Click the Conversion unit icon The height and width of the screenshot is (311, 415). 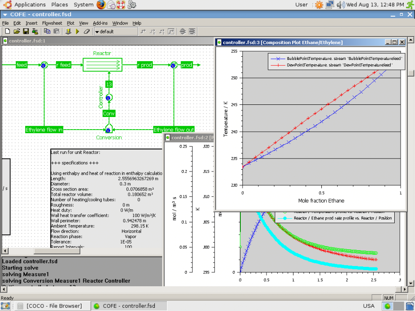point(108,129)
